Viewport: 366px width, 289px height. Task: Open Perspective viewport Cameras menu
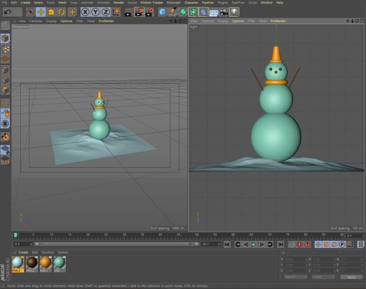click(35, 21)
